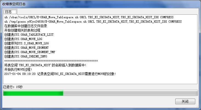The height and width of the screenshot is (110, 201).
Task: Select the 创建表SYS.OBAR_MOVE_LOG log entry
Action: pyautogui.click(x=23, y=39)
